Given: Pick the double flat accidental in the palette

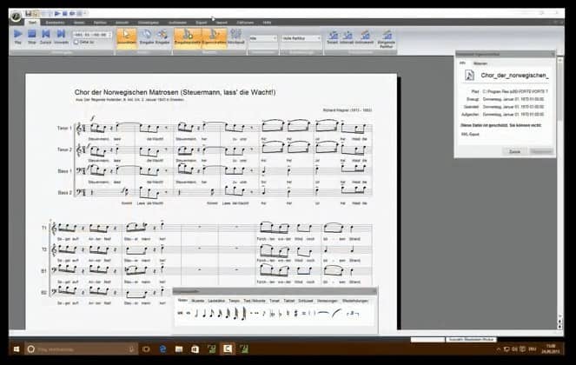Looking at the screenshot, I should tap(272, 314).
